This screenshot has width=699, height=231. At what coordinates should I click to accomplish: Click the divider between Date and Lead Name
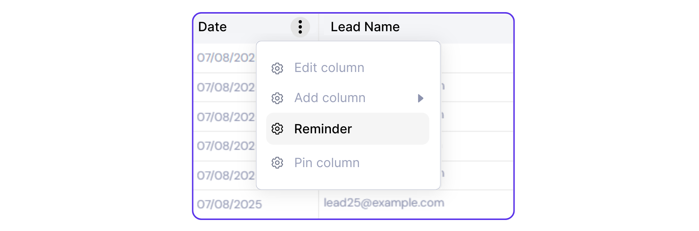click(319, 27)
